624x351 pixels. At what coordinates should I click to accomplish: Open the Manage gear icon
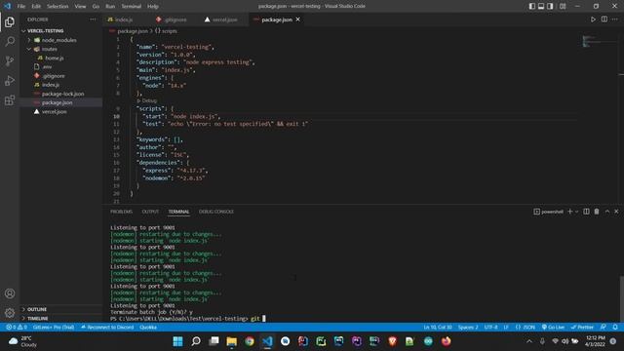[x=10, y=313]
